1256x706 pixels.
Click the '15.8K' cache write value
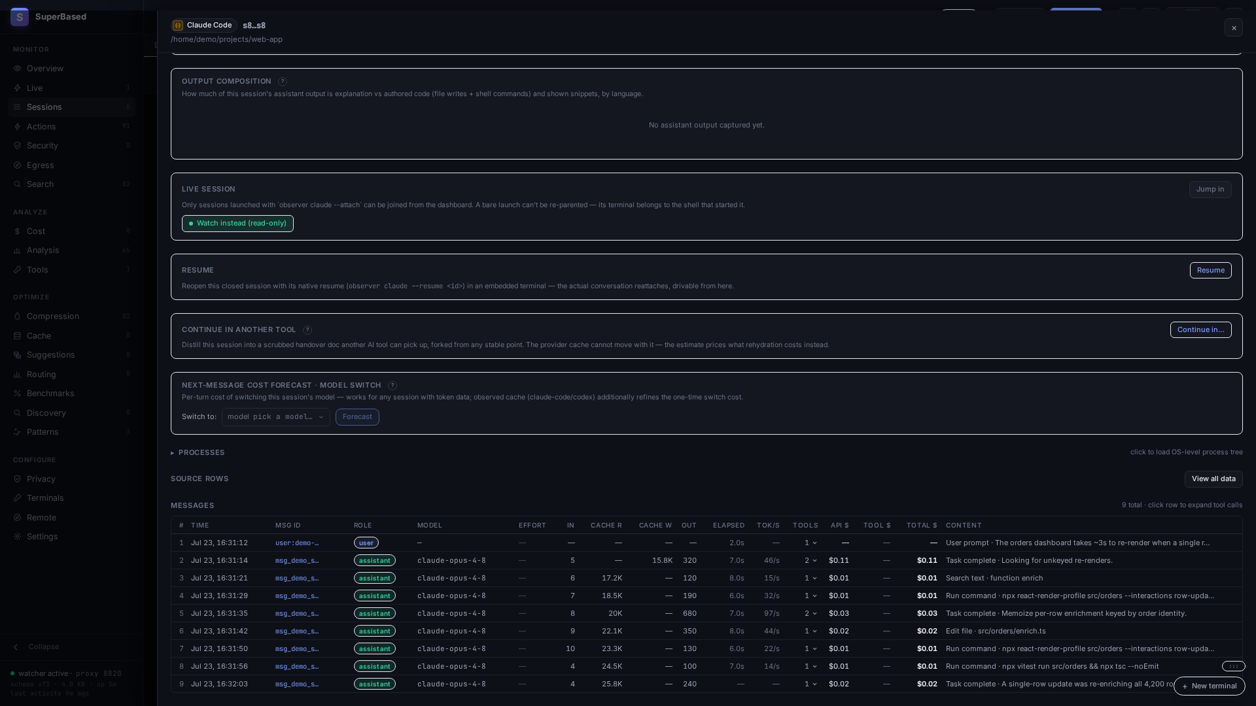(x=662, y=561)
